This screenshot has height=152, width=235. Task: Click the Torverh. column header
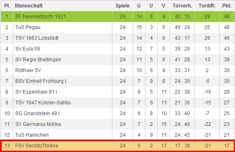click(182, 6)
